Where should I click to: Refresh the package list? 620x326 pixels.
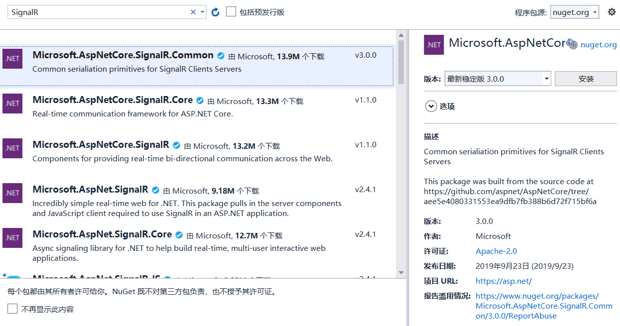pyautogui.click(x=215, y=12)
